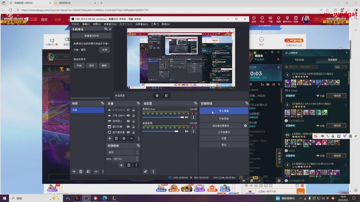Open the 编辑(E) menu in OBS
360x202 pixels.
click(86, 24)
